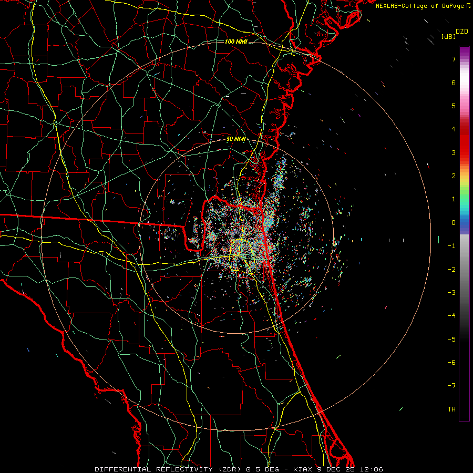Click the DZD legend heading
The width and height of the screenshot is (473, 473).
462,32
